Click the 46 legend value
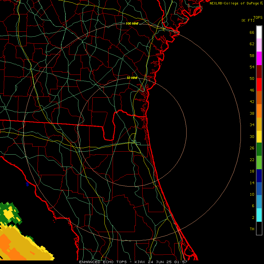This screenshot has width=264, height=264. [x=252, y=90]
